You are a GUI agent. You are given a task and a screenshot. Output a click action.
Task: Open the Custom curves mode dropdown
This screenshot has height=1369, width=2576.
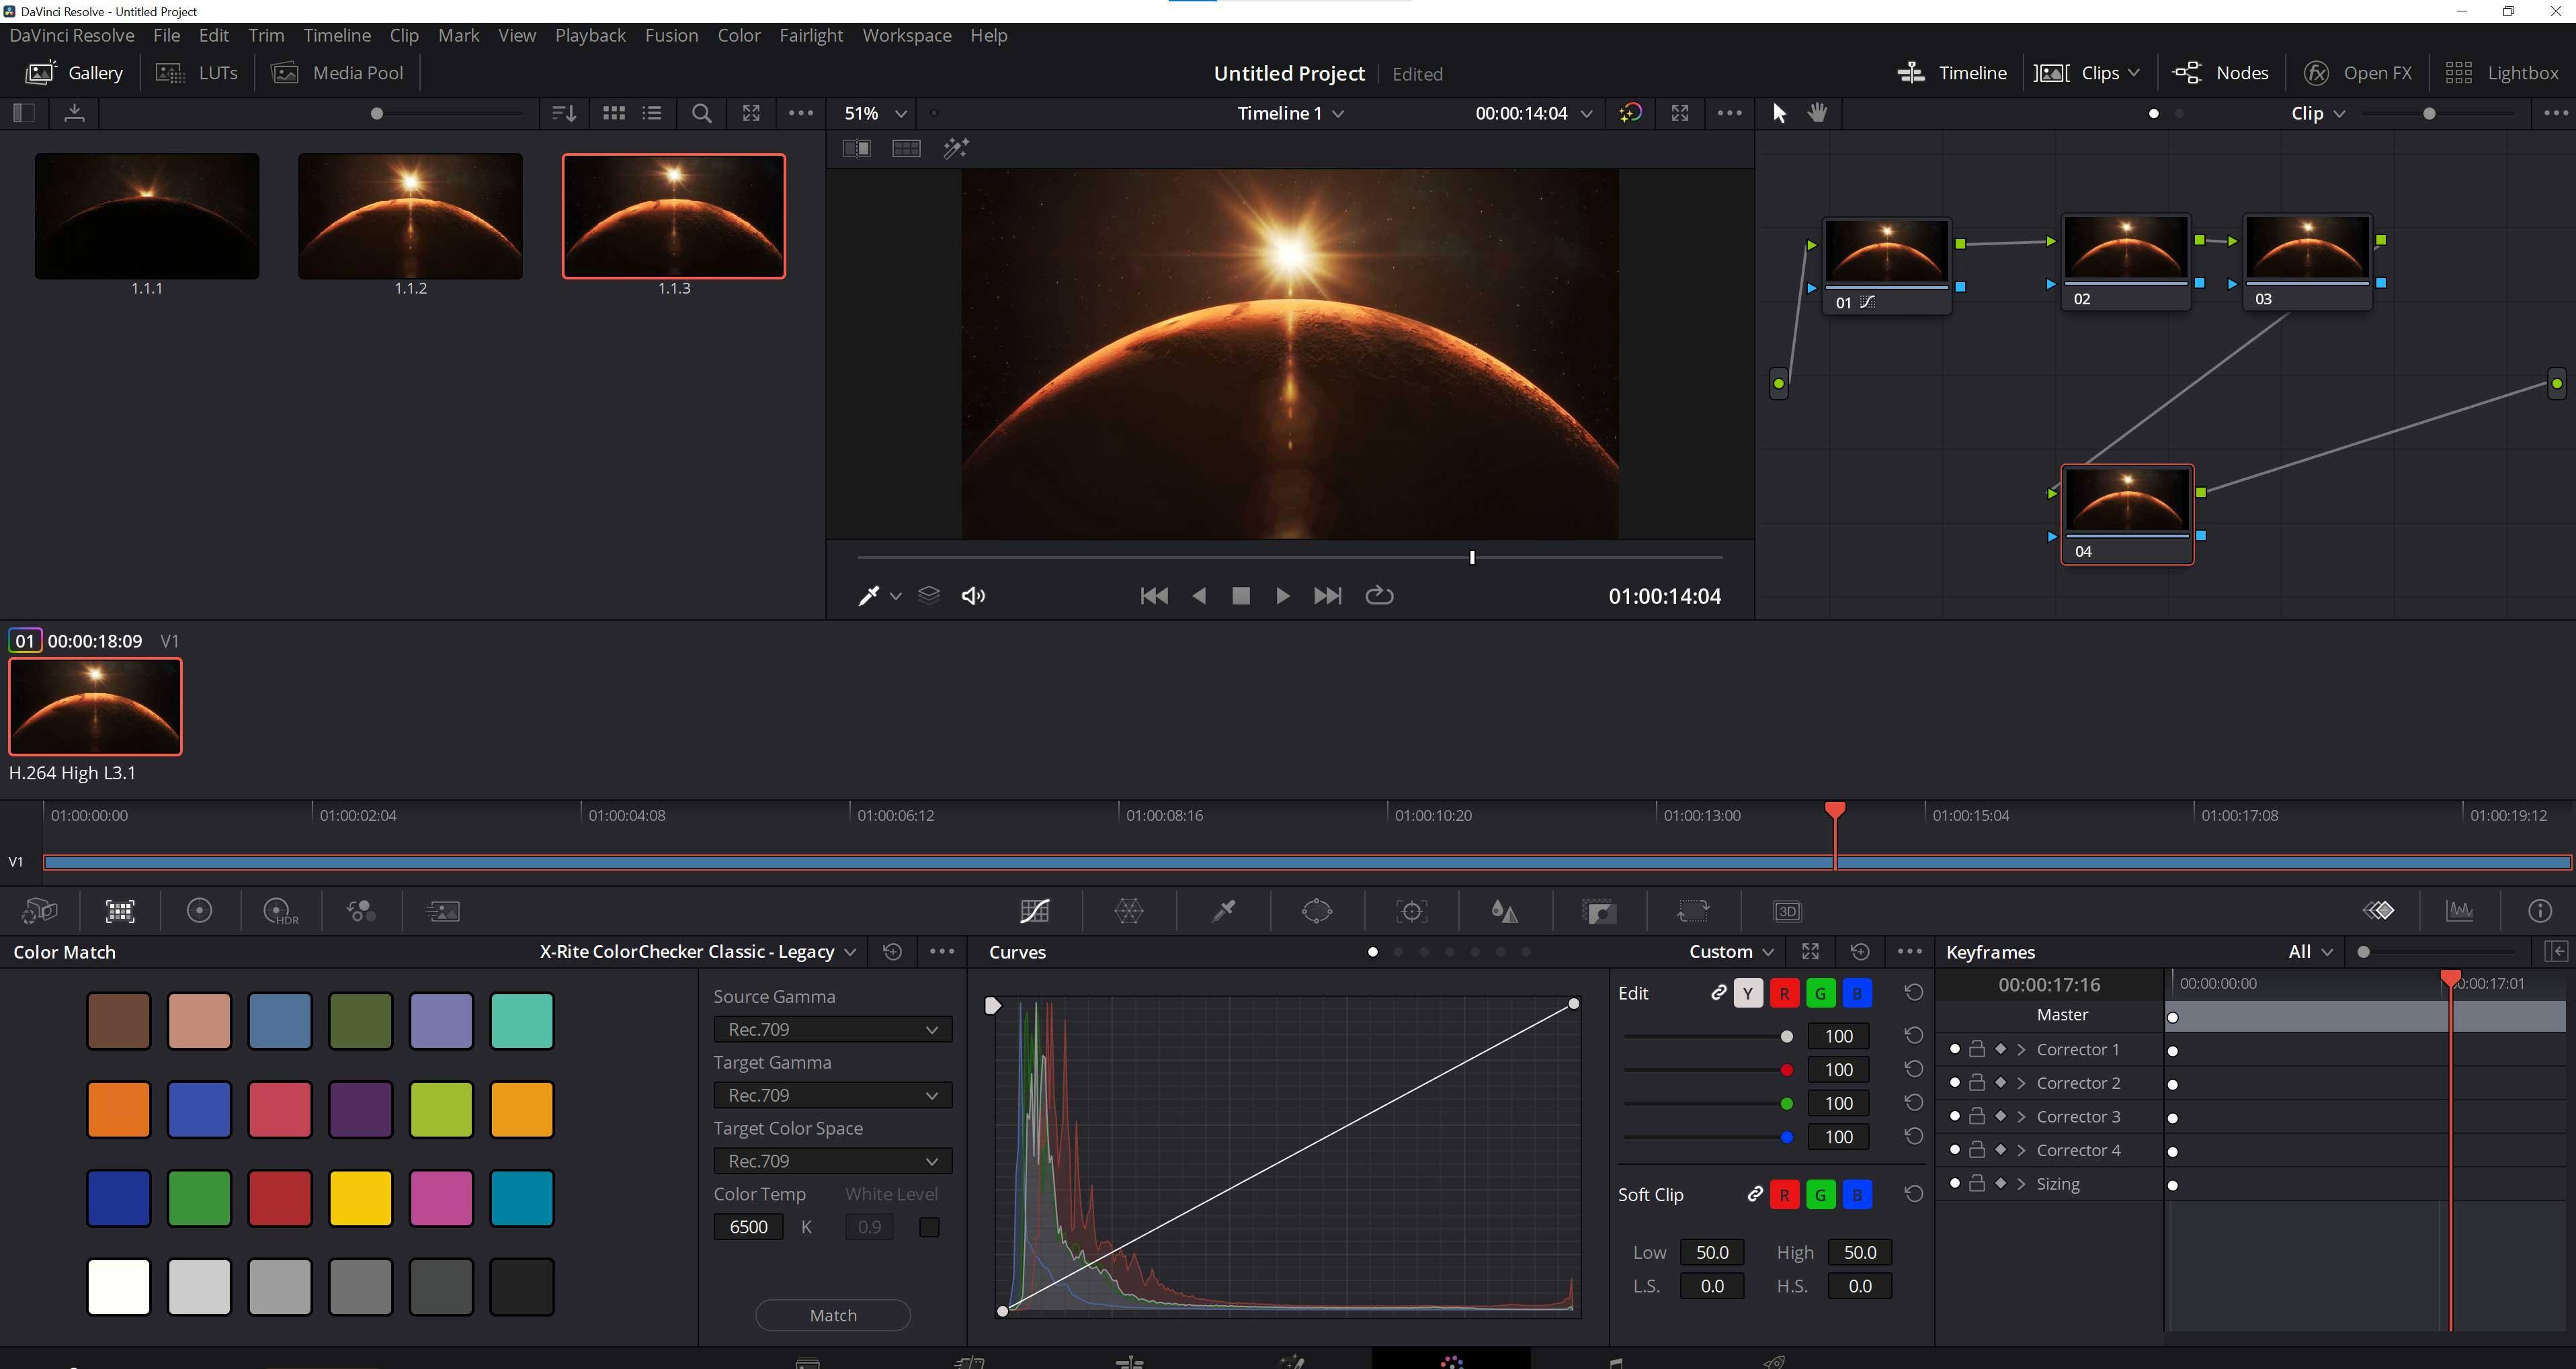point(1731,953)
